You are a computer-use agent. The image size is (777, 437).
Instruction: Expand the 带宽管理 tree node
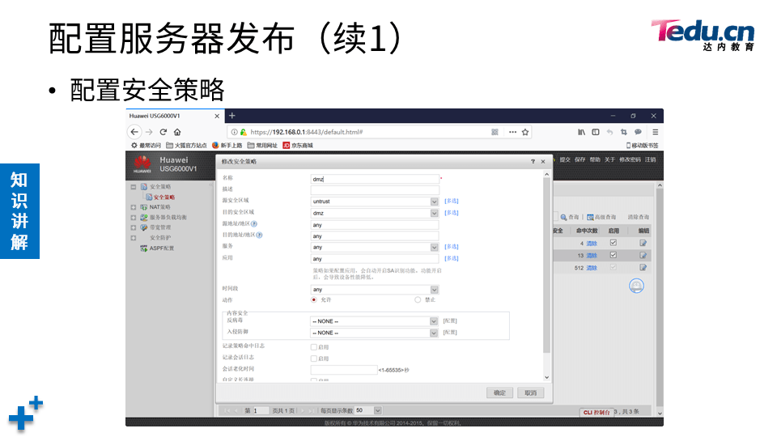(x=134, y=227)
